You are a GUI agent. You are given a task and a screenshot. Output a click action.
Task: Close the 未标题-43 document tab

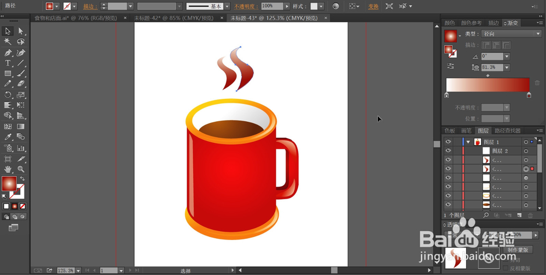click(325, 18)
